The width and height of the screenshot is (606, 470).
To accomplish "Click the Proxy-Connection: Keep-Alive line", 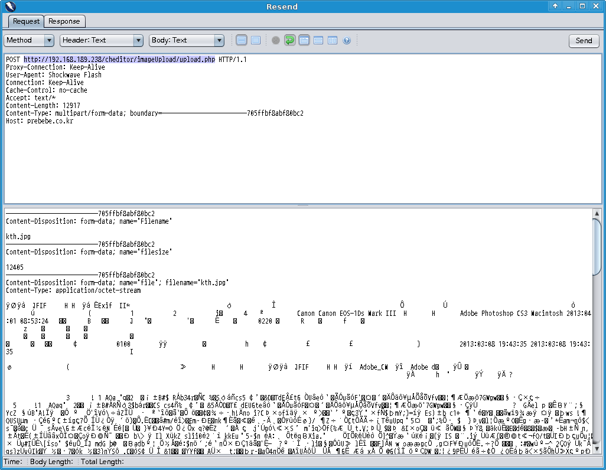I will coord(56,67).
